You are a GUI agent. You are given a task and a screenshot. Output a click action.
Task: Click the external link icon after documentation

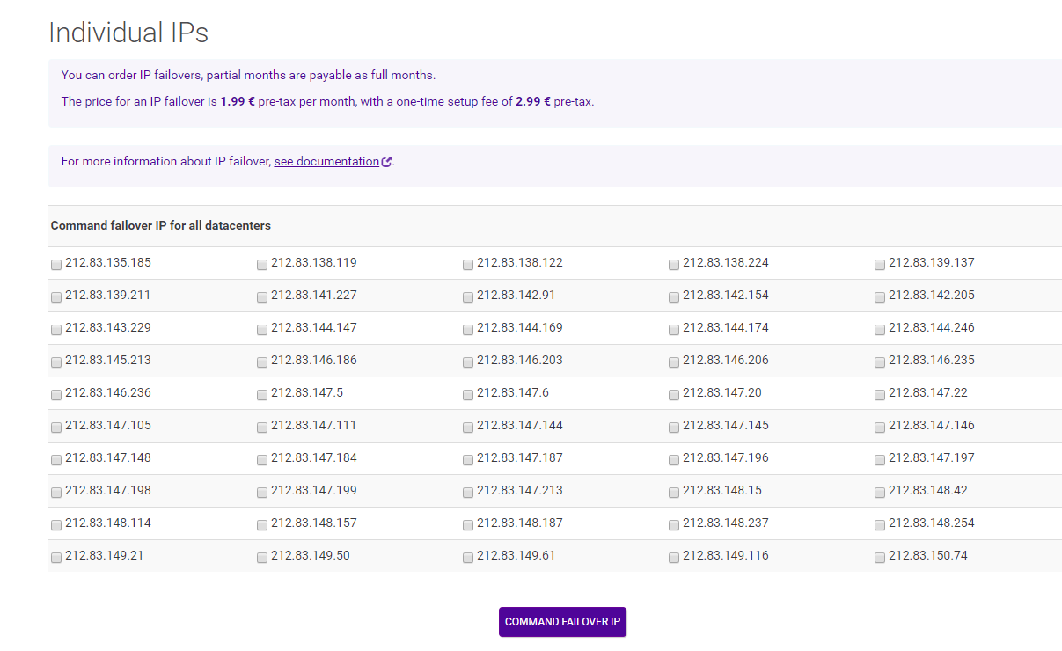pos(386,162)
